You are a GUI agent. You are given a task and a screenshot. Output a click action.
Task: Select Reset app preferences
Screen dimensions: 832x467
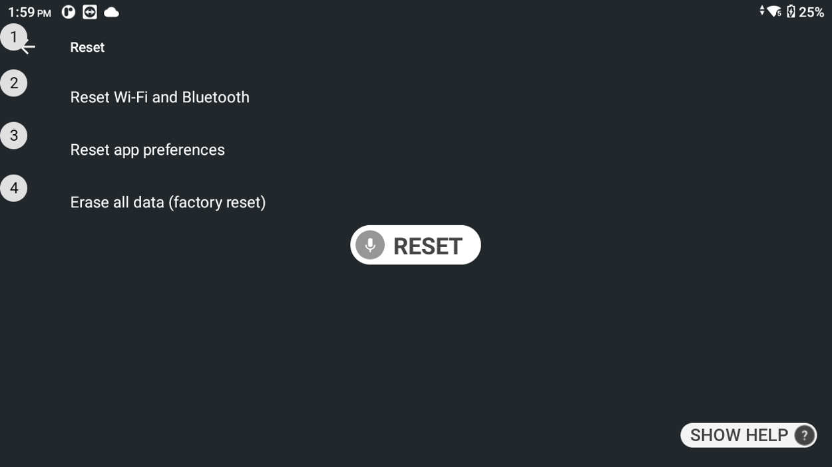[147, 149]
